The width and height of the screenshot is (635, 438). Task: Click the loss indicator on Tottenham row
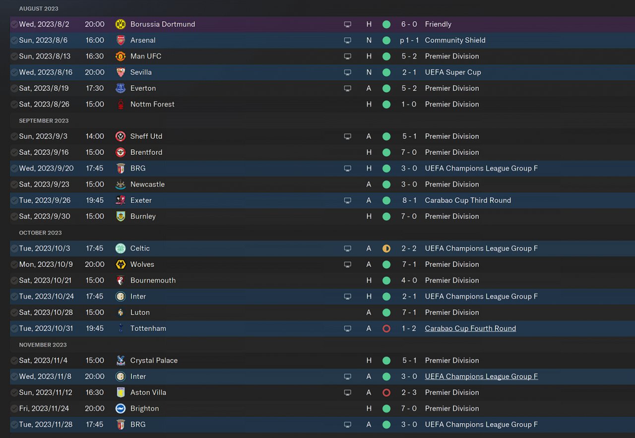pos(386,328)
